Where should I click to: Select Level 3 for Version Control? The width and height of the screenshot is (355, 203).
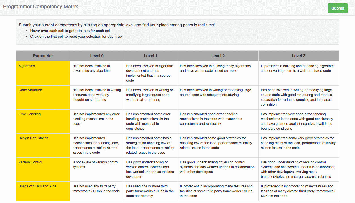[x=299, y=169]
